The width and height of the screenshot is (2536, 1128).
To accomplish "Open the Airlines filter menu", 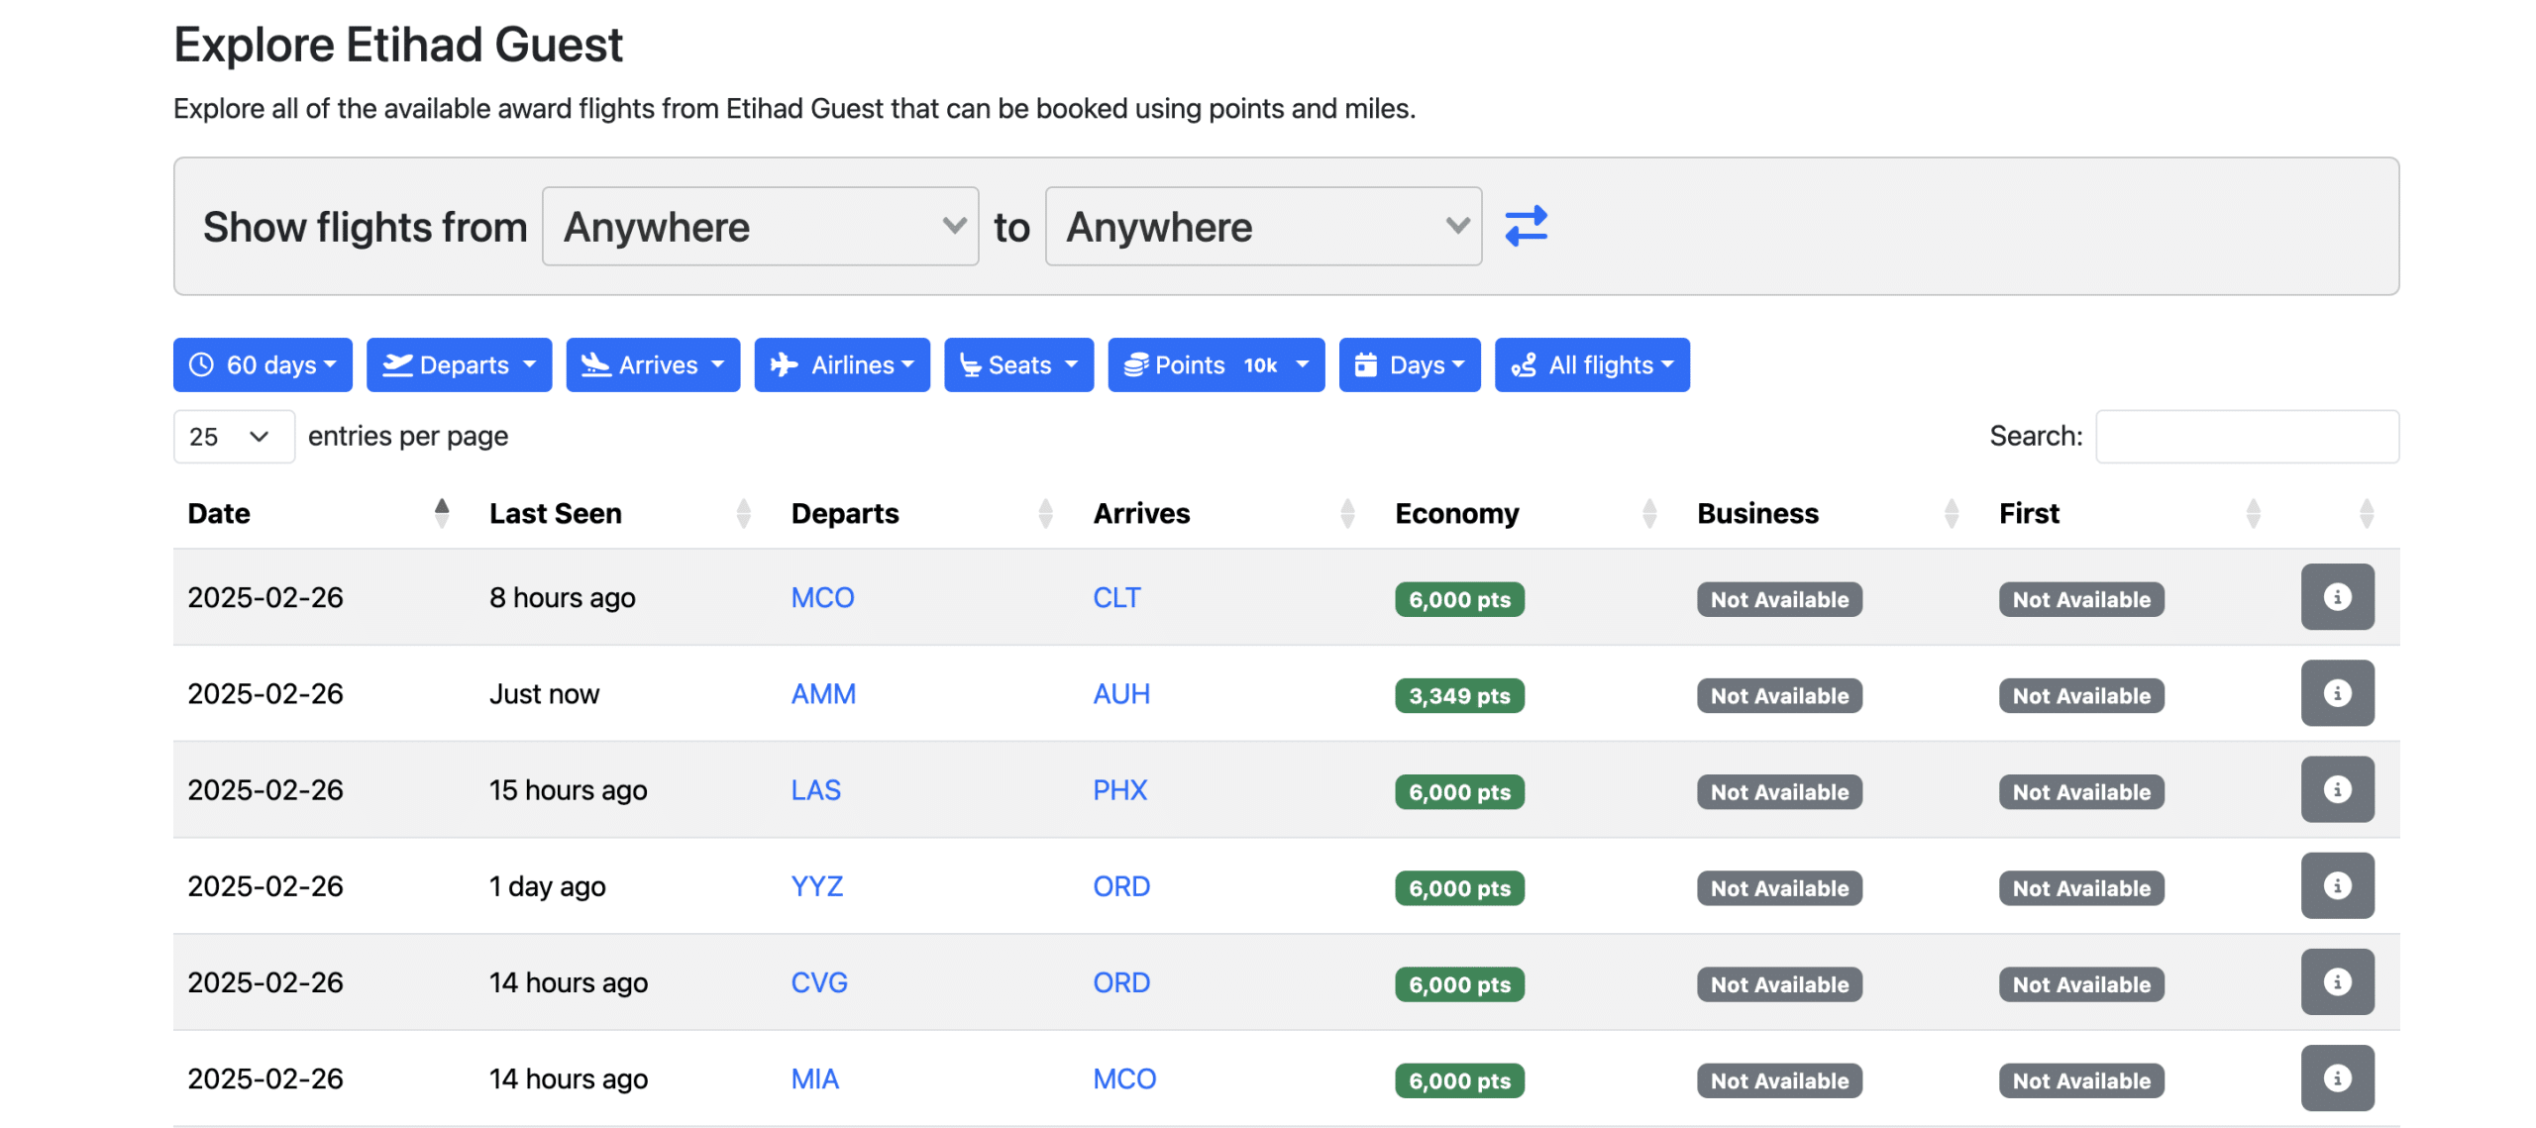I will pos(841,365).
